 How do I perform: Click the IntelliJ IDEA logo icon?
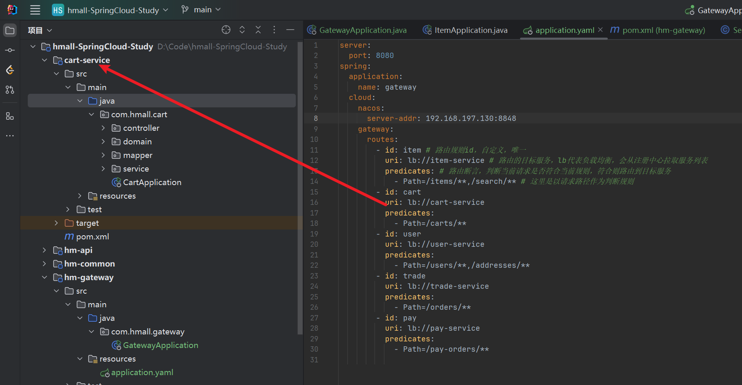point(12,9)
